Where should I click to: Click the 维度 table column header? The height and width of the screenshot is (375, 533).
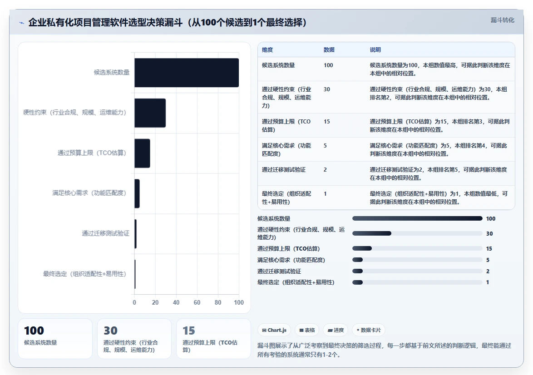267,49
